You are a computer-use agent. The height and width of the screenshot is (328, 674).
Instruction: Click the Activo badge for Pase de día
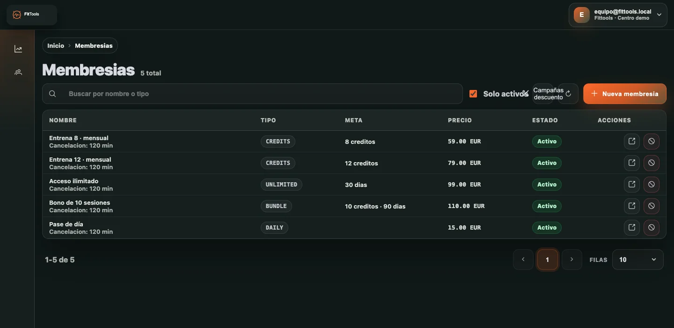coord(547,228)
